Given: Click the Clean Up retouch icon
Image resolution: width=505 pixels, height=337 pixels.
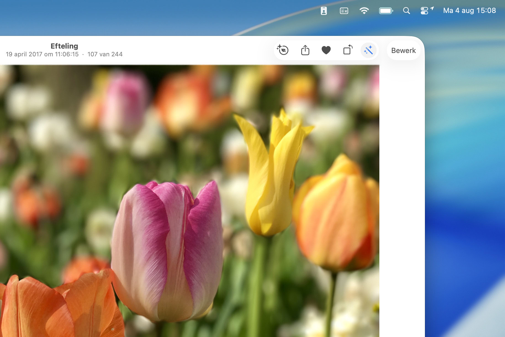Looking at the screenshot, I should (283, 50).
